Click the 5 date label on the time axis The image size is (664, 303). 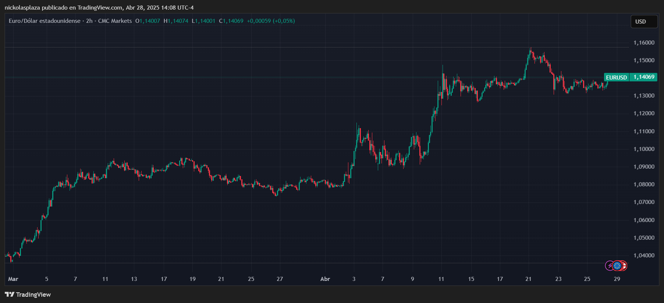47,279
